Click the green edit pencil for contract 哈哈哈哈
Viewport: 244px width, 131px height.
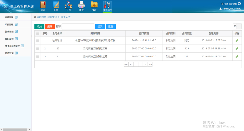click(x=237, y=40)
